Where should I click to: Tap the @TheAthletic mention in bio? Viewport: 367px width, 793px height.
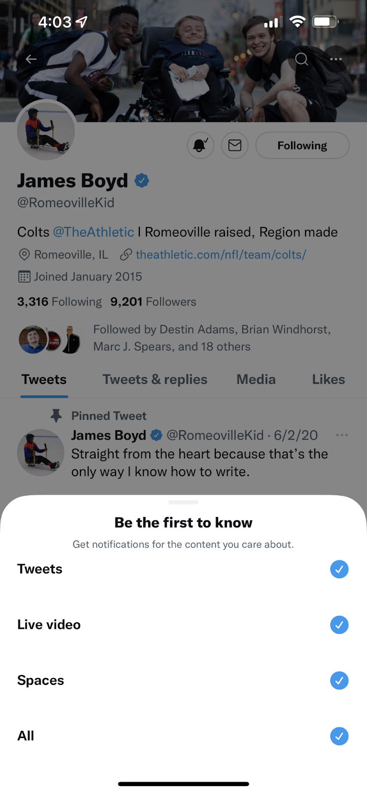(x=93, y=232)
